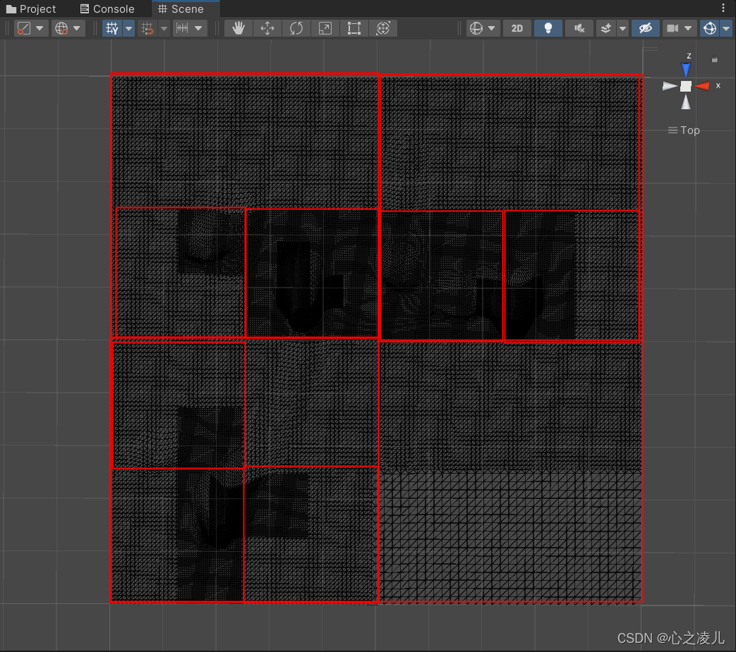Select the Rect transform tool
Viewport: 736px width, 652px height.
(x=354, y=29)
